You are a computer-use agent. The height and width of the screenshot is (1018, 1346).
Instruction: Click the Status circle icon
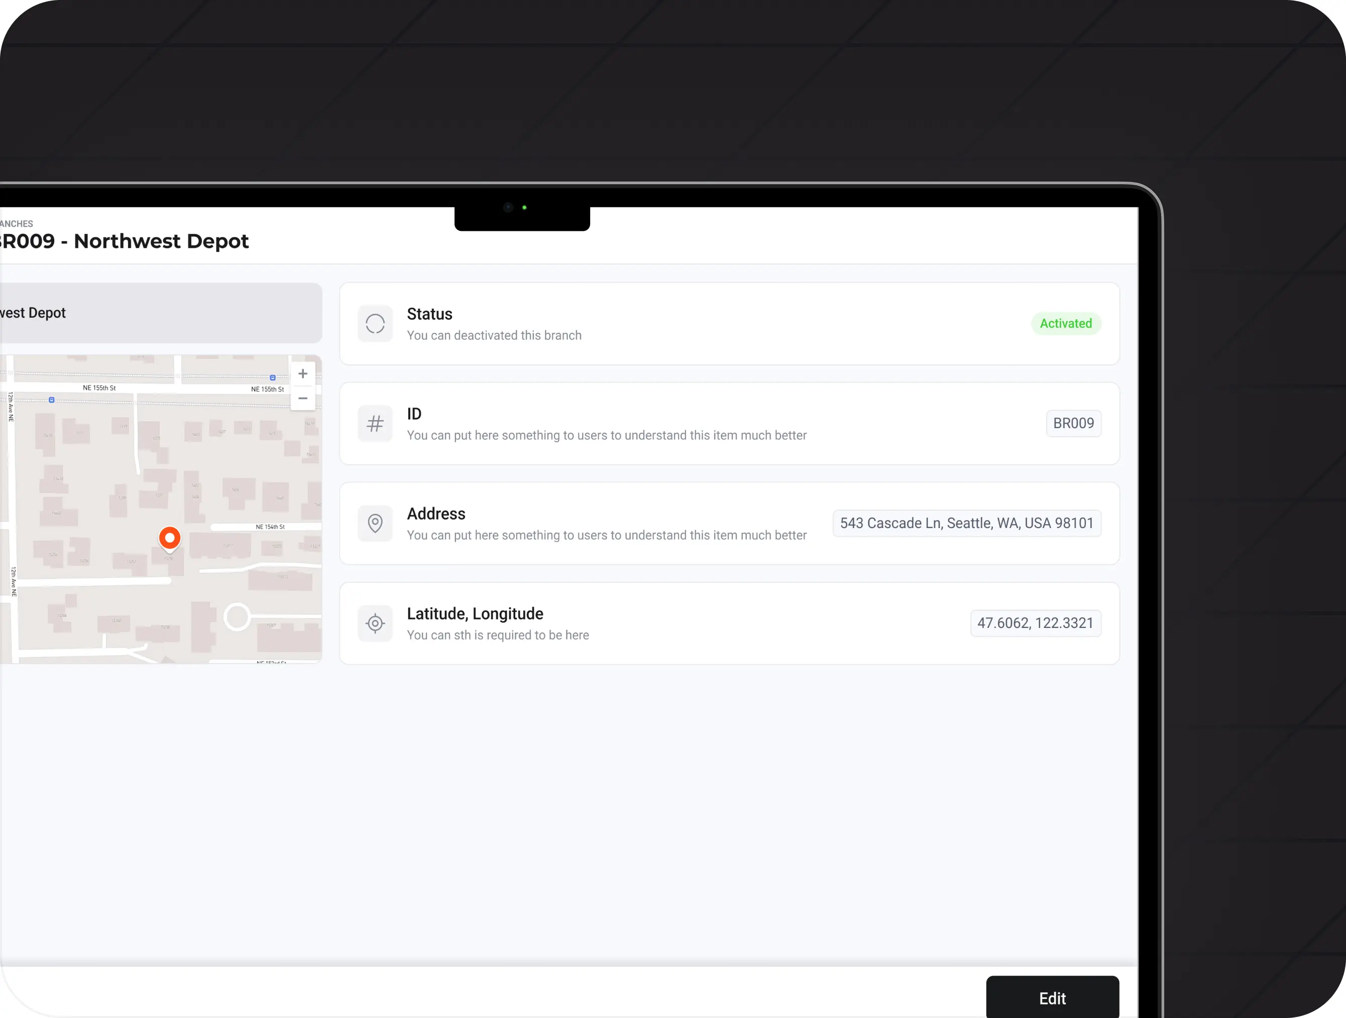pyautogui.click(x=375, y=324)
